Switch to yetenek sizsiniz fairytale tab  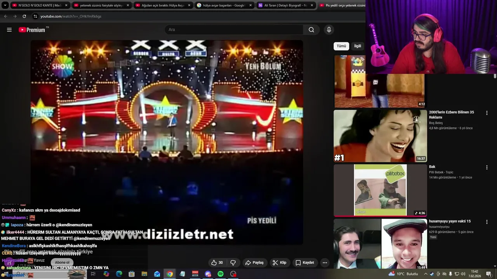[x=101, y=5]
